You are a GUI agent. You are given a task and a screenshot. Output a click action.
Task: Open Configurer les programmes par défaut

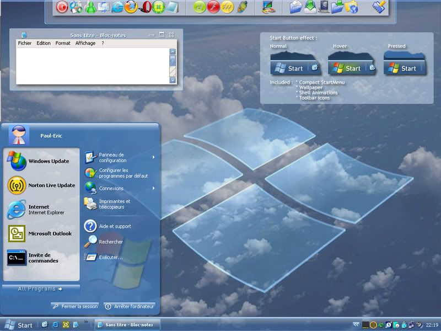(x=116, y=173)
